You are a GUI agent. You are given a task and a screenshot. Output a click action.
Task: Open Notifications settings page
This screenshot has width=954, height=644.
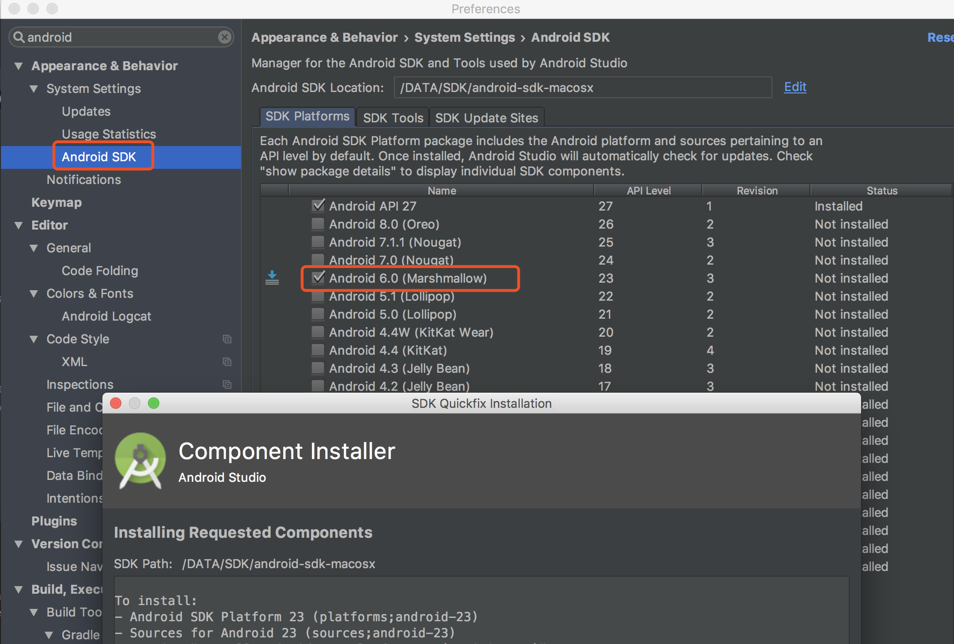click(83, 180)
